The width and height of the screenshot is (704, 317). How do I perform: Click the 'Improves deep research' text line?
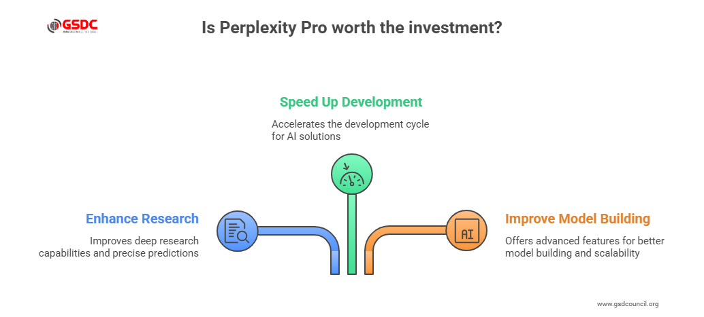[x=144, y=241]
